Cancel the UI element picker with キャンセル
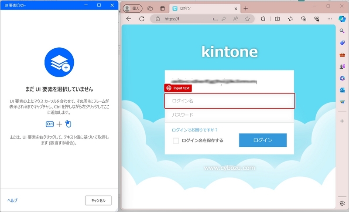 (98, 200)
